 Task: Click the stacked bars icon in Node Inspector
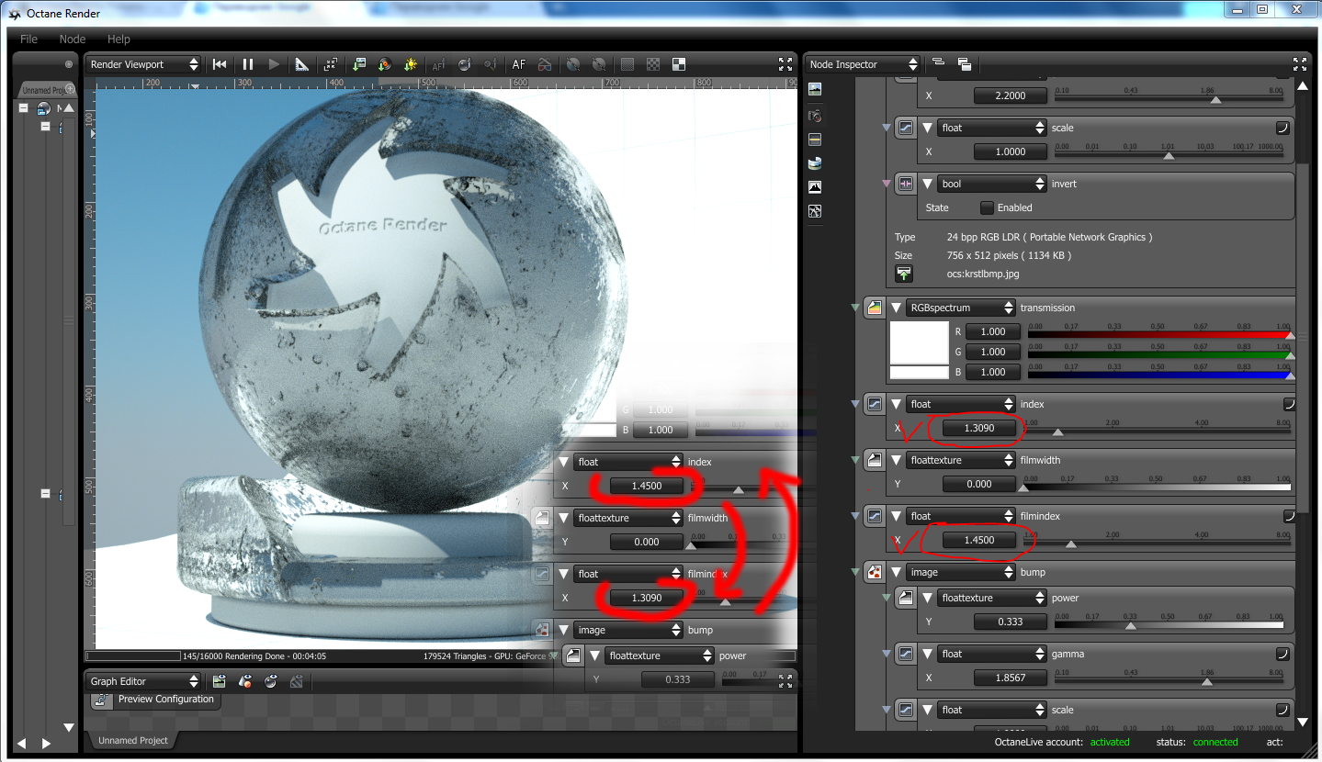tap(938, 63)
